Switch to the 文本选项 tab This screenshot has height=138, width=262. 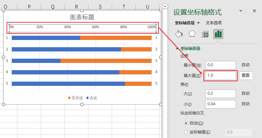(x=214, y=23)
